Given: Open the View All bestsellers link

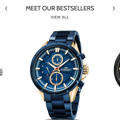Looking at the screenshot, I should tap(60, 17).
